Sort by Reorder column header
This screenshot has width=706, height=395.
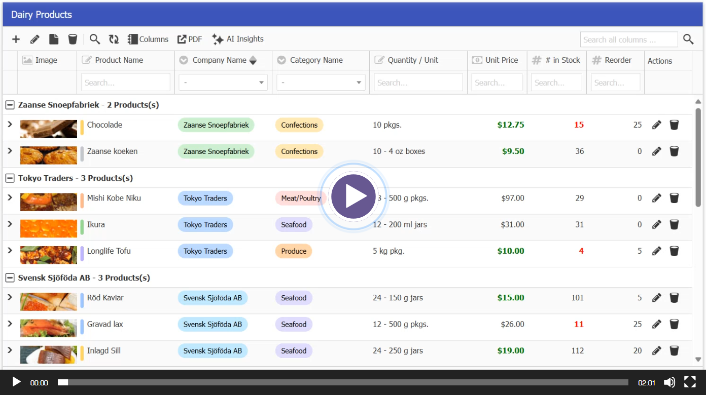(615, 60)
